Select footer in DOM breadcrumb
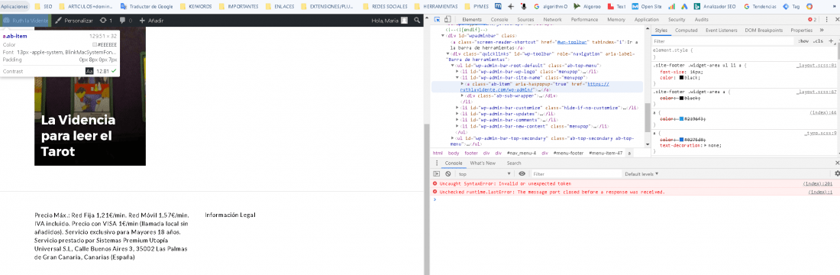 pyautogui.click(x=470, y=154)
